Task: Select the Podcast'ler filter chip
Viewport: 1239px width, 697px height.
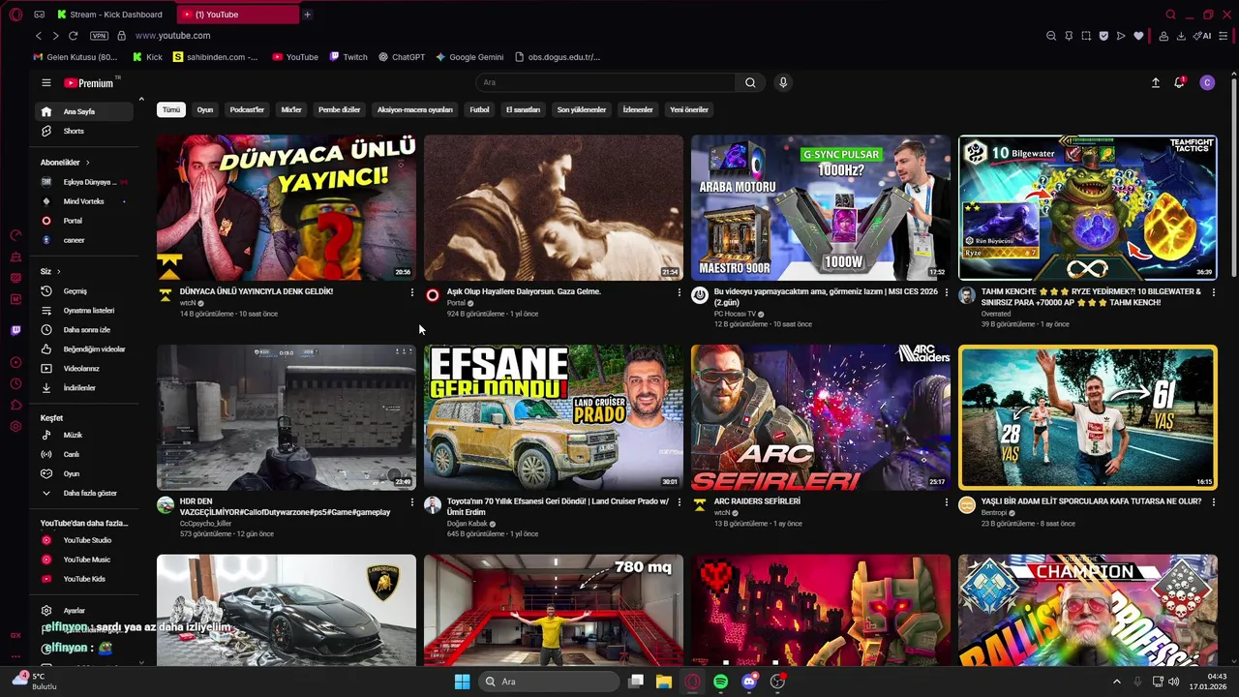Action: click(x=247, y=109)
